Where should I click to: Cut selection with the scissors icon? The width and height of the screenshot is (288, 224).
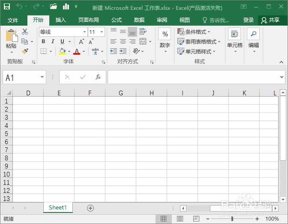(x=25, y=32)
